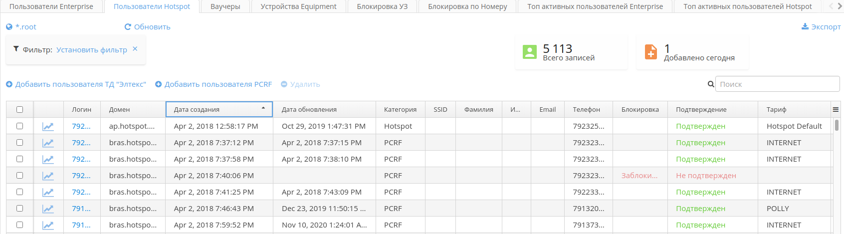
Task: Clear the filter with the X icon
Action: pyautogui.click(x=135, y=49)
